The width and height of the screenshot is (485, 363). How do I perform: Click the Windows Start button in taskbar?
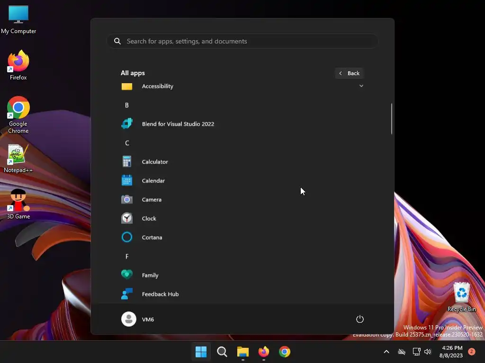point(201,352)
